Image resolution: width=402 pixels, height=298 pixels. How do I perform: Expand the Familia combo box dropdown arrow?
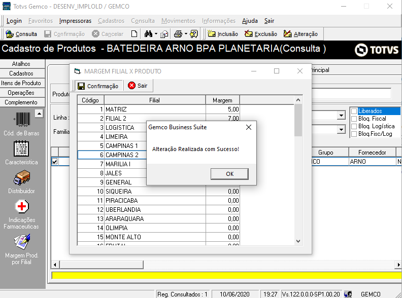tap(341, 130)
